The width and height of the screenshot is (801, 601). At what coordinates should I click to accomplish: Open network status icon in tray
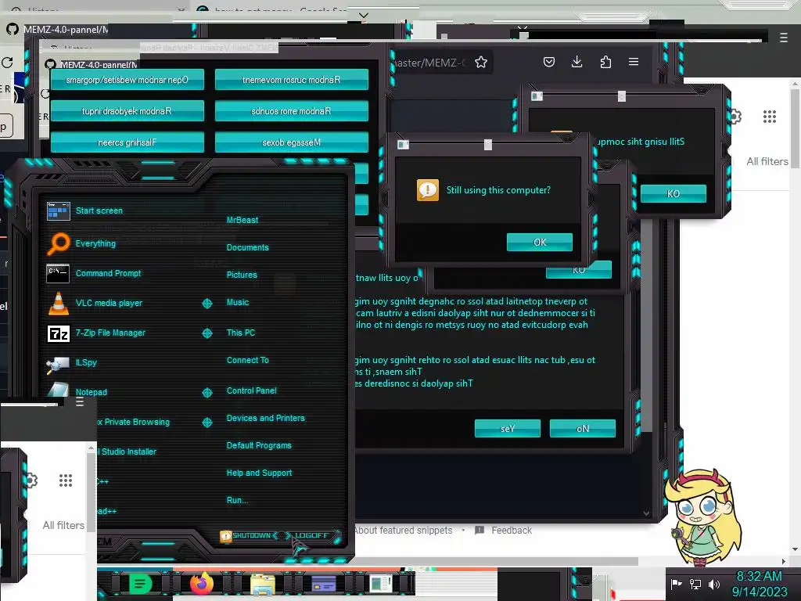tap(695, 584)
